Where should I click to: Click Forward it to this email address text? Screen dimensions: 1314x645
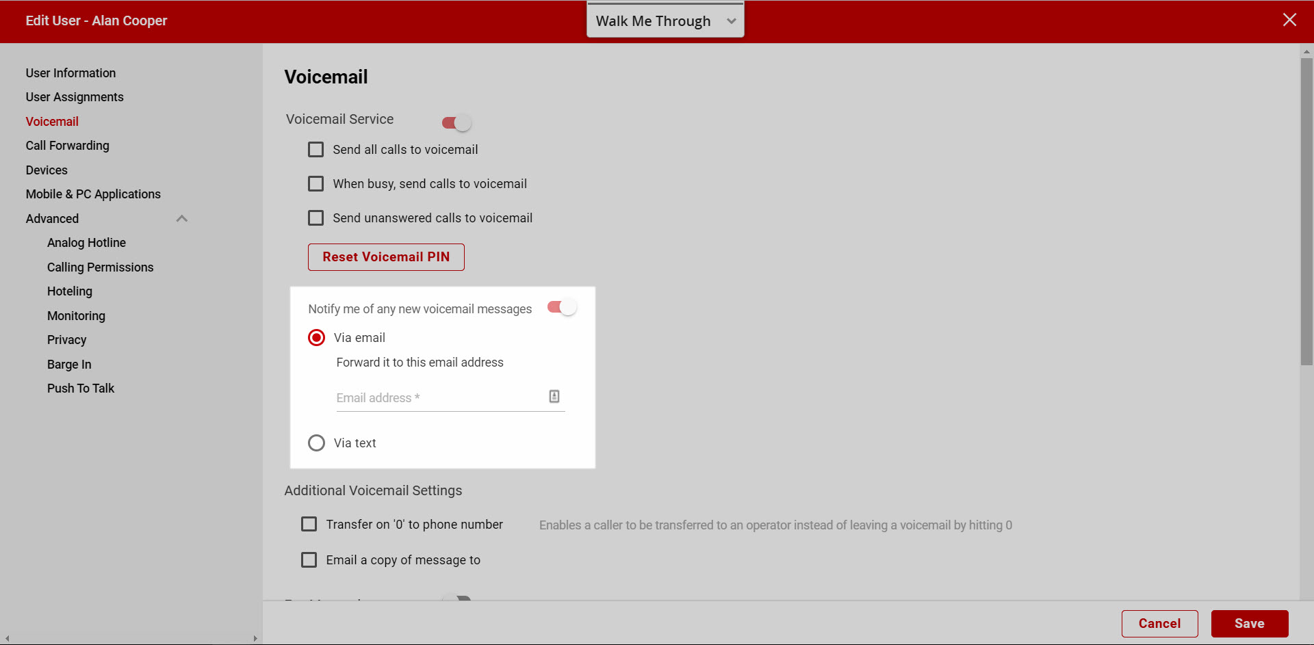point(420,363)
